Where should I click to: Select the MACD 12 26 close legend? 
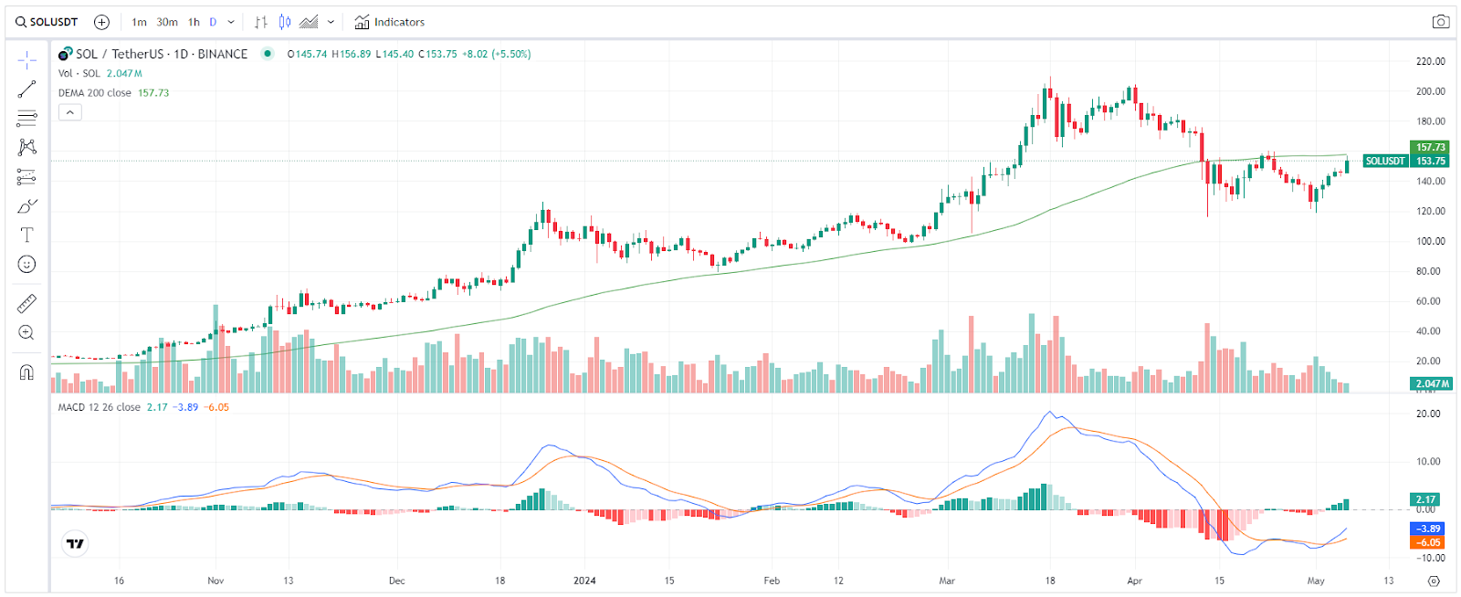coord(100,407)
